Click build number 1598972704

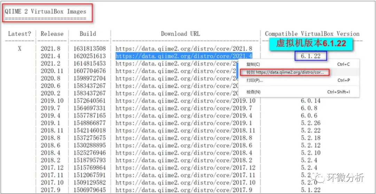tap(89, 78)
